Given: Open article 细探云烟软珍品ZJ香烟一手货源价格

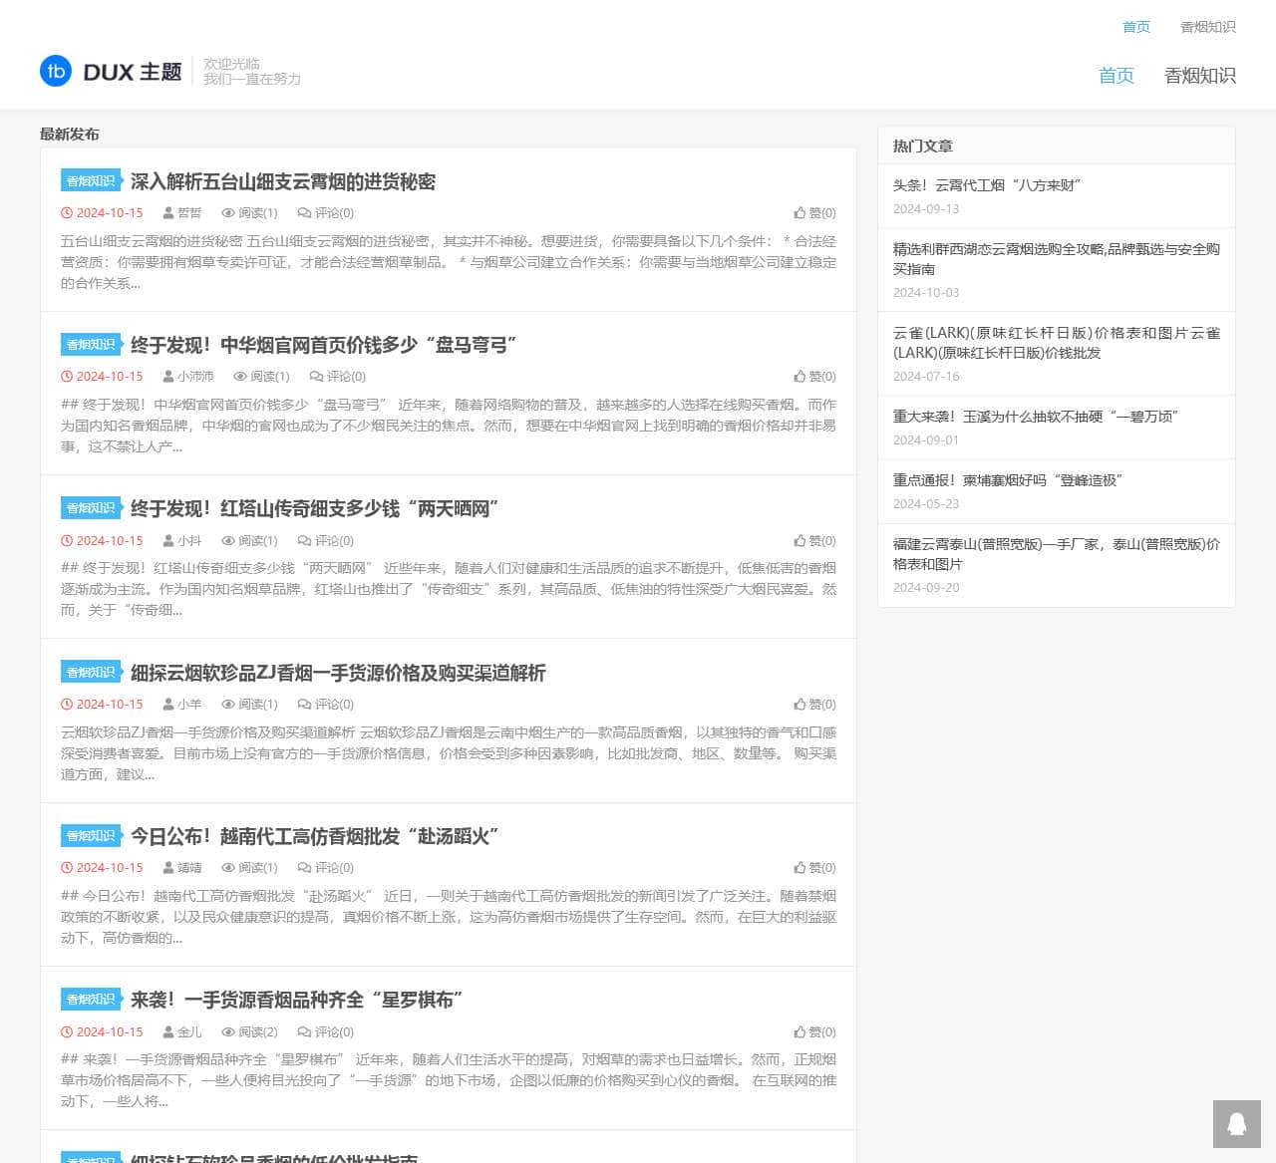Looking at the screenshot, I should click(x=338, y=673).
